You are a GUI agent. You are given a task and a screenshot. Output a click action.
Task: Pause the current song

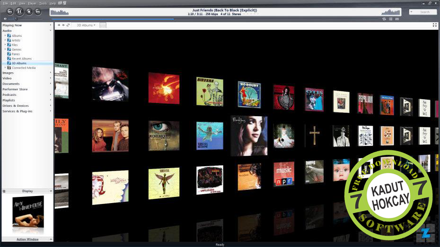click(x=19, y=12)
